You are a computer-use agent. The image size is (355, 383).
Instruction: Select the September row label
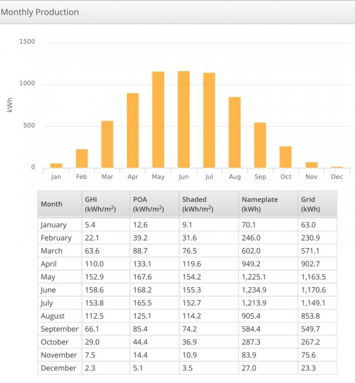tap(59, 329)
